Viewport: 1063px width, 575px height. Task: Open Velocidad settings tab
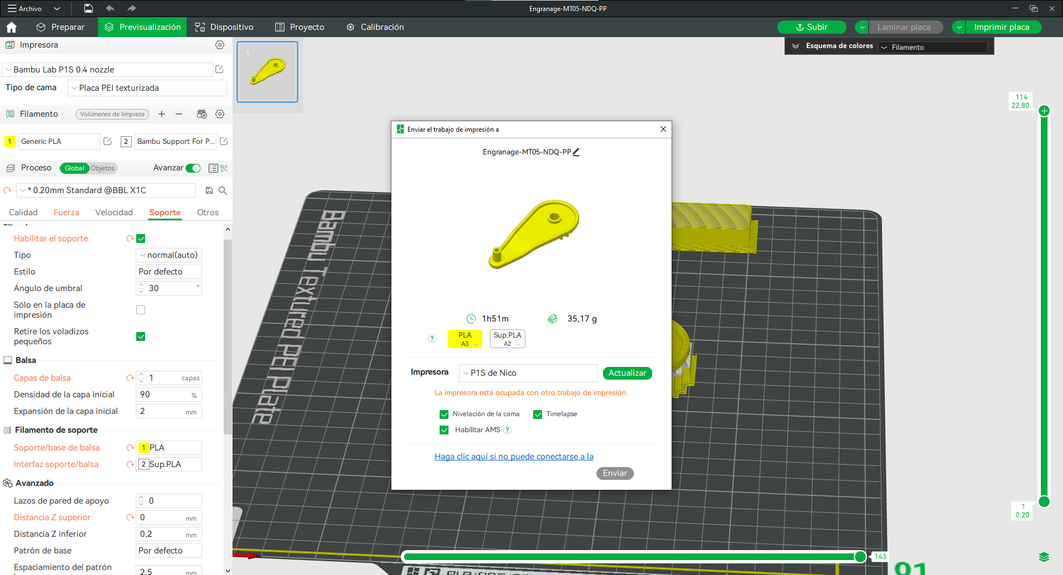point(114,213)
